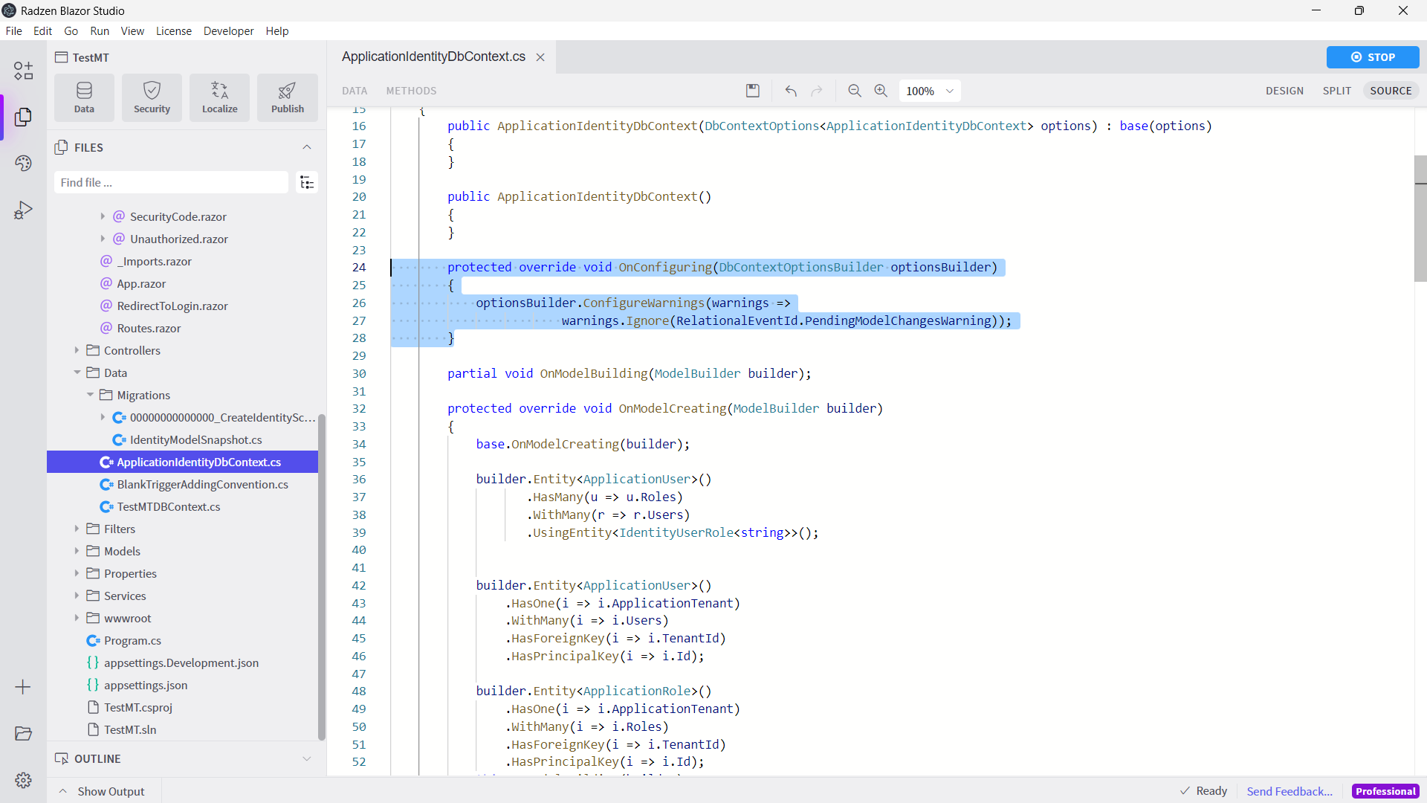Expand the wwwroot folder
Viewport: 1427px width, 803px height.
tap(77, 618)
